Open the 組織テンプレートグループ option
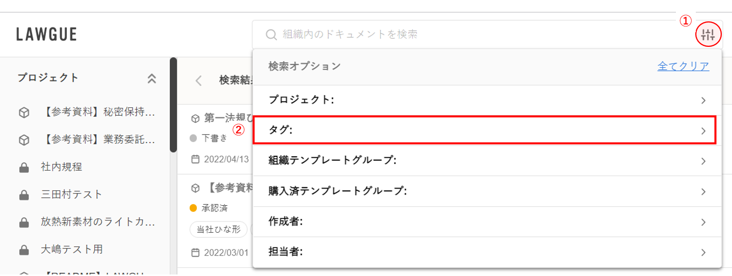732x276 pixels. pyautogui.click(x=487, y=161)
